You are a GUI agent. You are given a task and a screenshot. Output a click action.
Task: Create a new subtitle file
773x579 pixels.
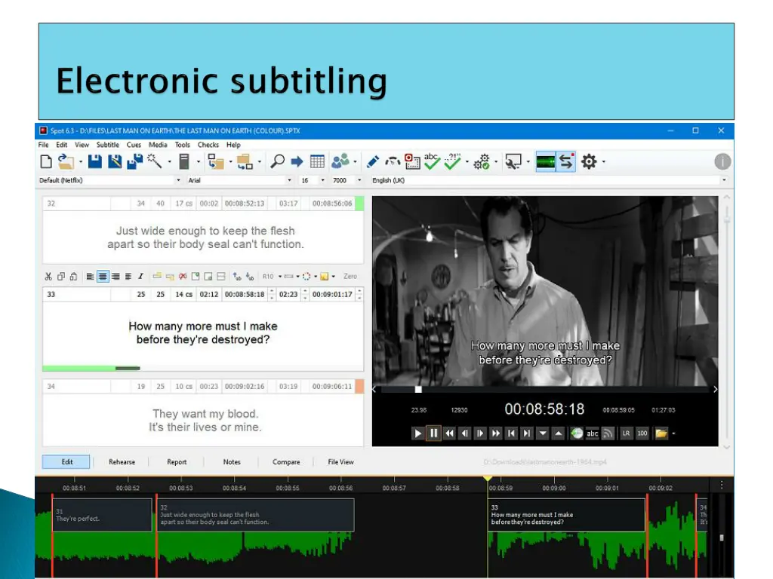(46, 161)
